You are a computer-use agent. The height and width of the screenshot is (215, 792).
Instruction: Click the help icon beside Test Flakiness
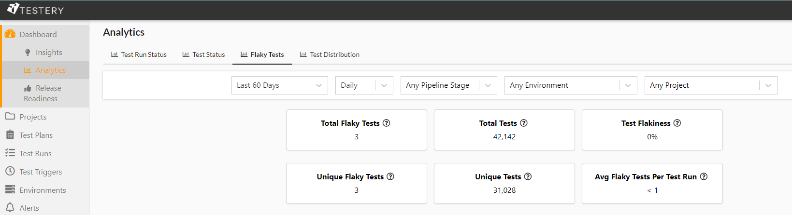677,123
